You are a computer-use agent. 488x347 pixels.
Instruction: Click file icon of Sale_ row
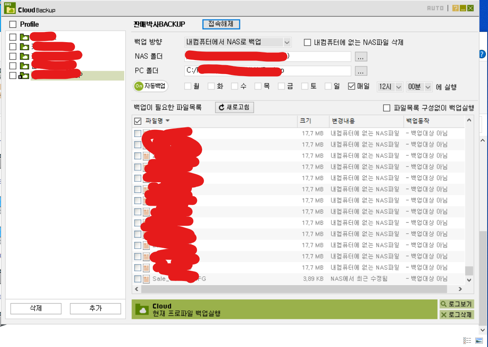click(146, 279)
